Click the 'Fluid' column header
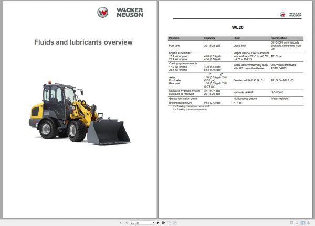Image resolution: width=315 pixels, height=226 pixels. (x=236, y=38)
